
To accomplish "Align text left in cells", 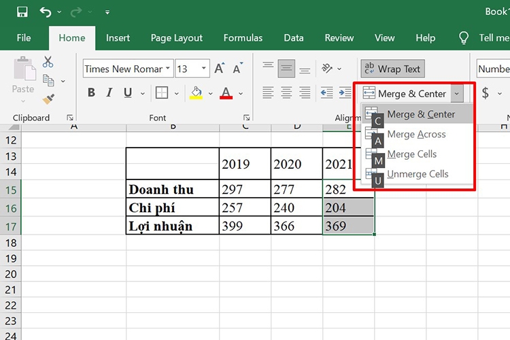I will tap(268, 92).
